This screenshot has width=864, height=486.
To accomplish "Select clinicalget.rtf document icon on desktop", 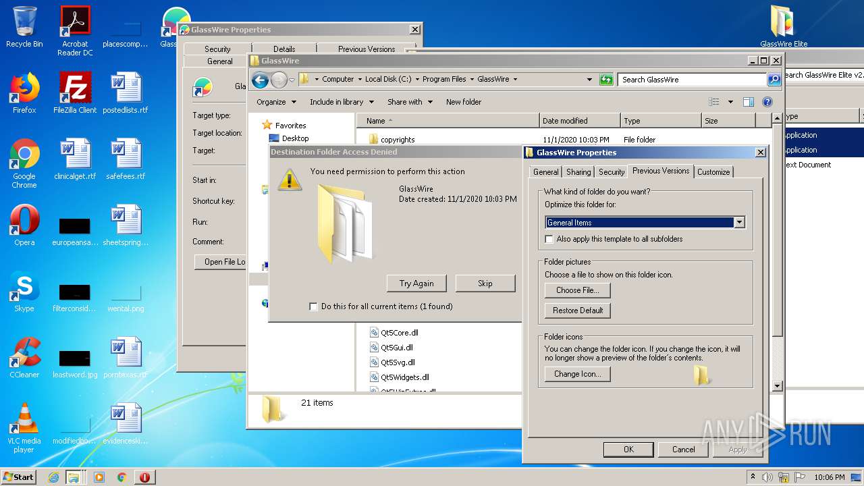I will 75,159.
